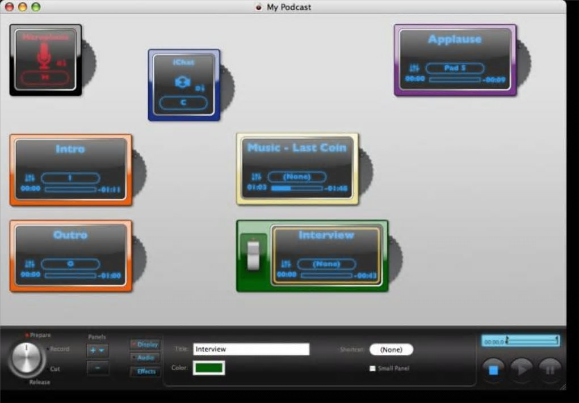Select the Music - Last Coin title

(297, 147)
